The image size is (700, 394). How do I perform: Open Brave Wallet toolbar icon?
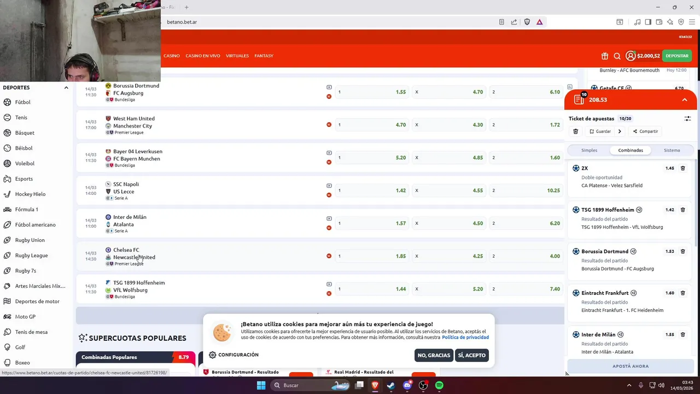coord(659,22)
